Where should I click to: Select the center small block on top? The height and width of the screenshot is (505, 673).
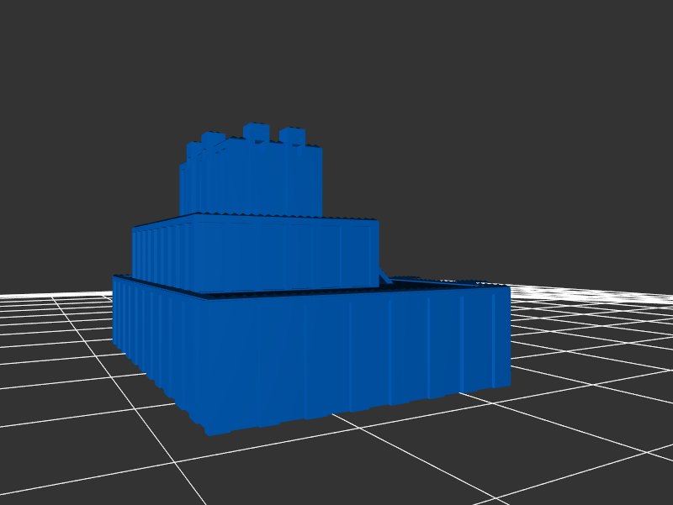[x=256, y=131]
